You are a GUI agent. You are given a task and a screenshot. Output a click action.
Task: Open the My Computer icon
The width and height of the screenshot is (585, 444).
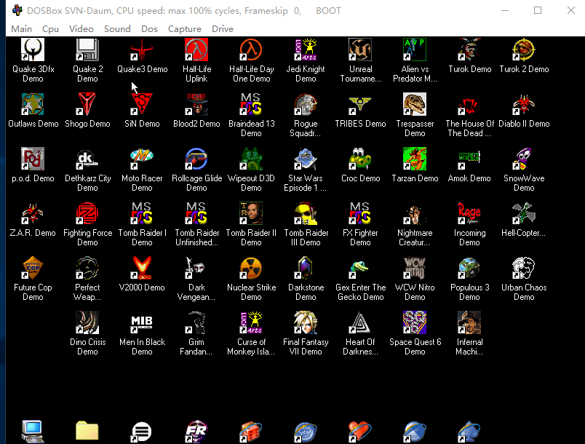point(33,432)
